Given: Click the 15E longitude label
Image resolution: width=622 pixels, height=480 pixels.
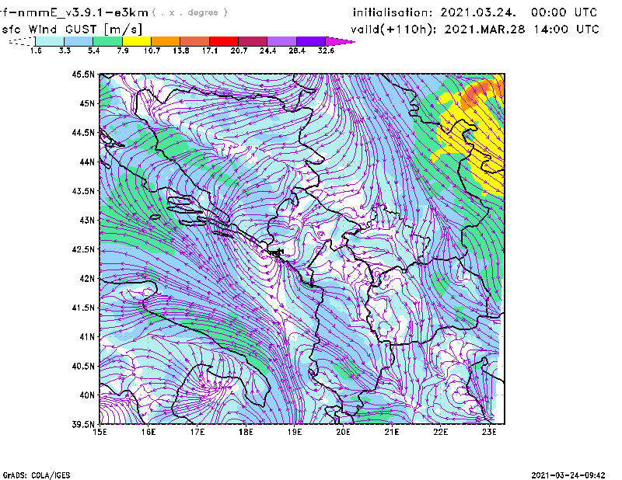Looking at the screenshot, I should (100, 432).
